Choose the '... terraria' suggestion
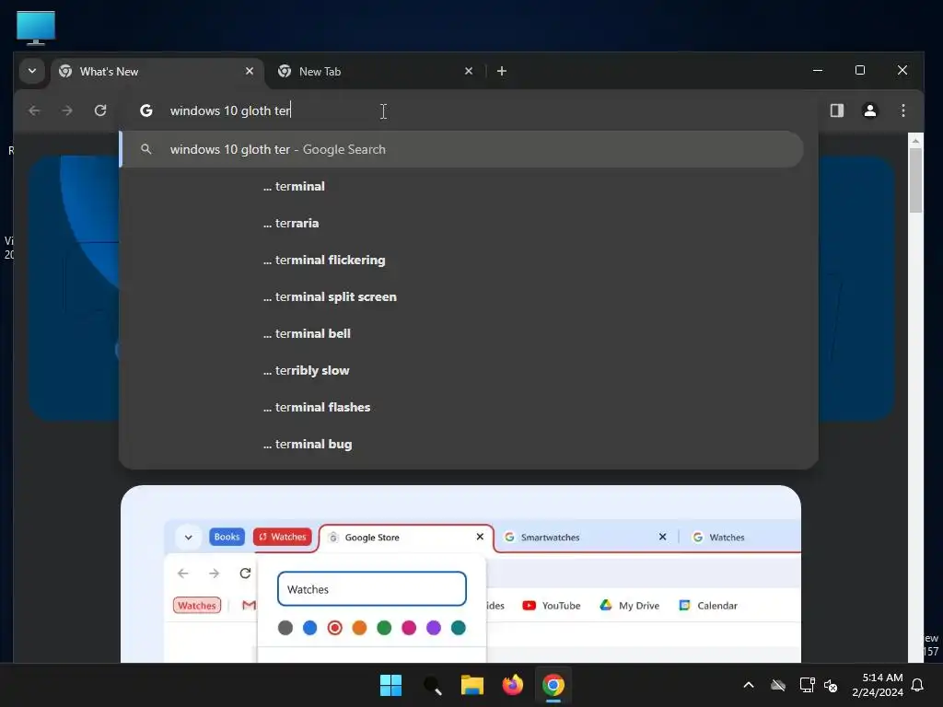The height and width of the screenshot is (707, 943). 462,223
